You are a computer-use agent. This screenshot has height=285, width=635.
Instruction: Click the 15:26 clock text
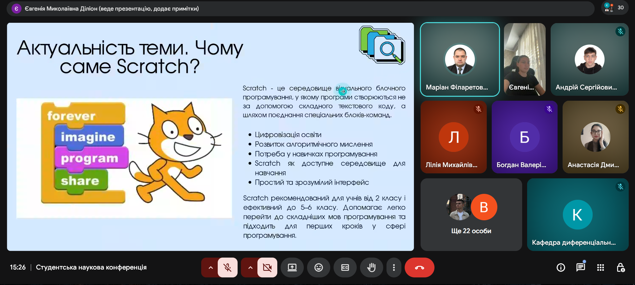coord(18,267)
